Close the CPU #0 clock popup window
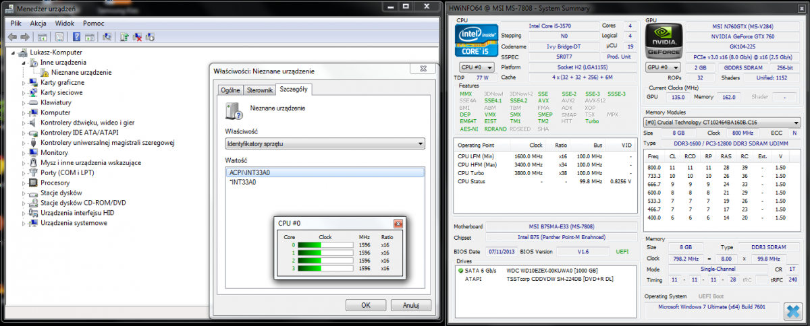This screenshot has width=810, height=326. (398, 224)
